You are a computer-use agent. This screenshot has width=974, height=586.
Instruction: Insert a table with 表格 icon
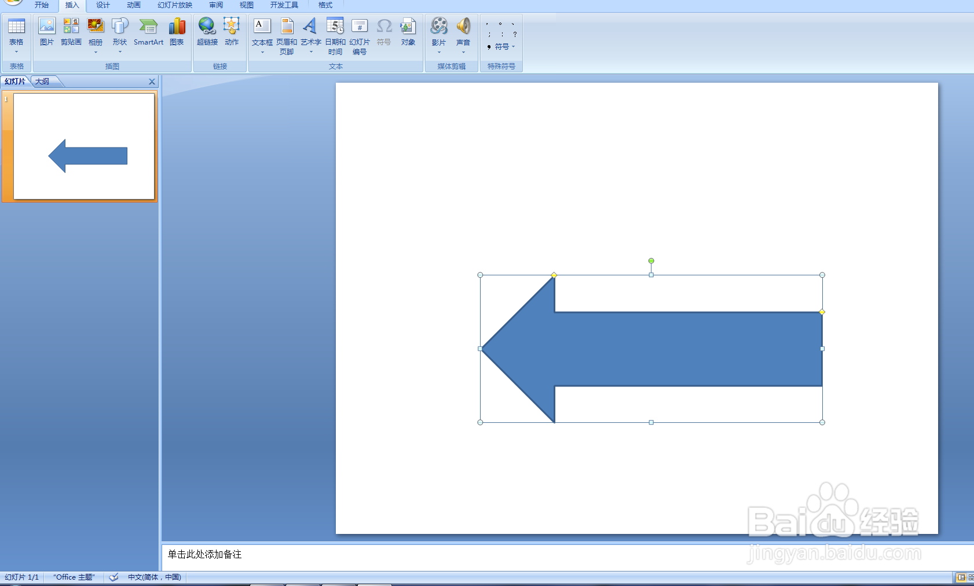point(16,26)
